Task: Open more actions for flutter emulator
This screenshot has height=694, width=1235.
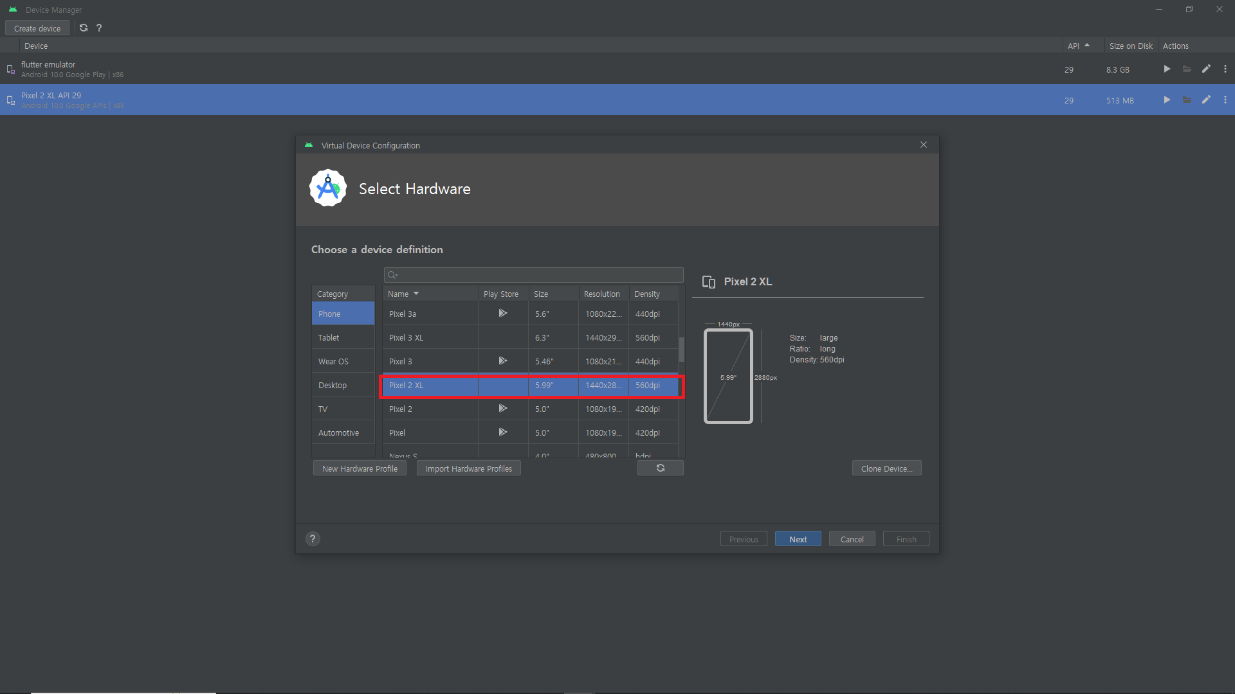Action: tap(1225, 69)
